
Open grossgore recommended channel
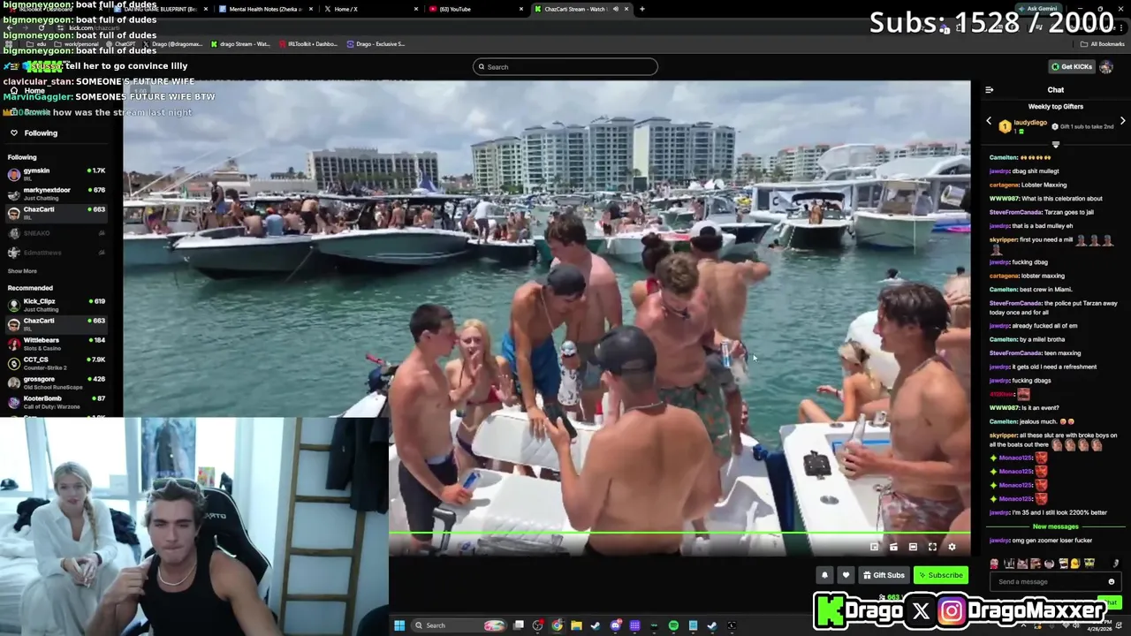[56, 382]
